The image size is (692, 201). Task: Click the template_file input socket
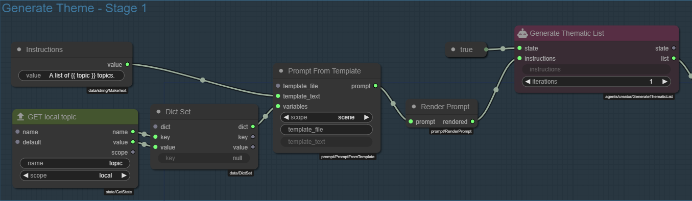(278, 86)
